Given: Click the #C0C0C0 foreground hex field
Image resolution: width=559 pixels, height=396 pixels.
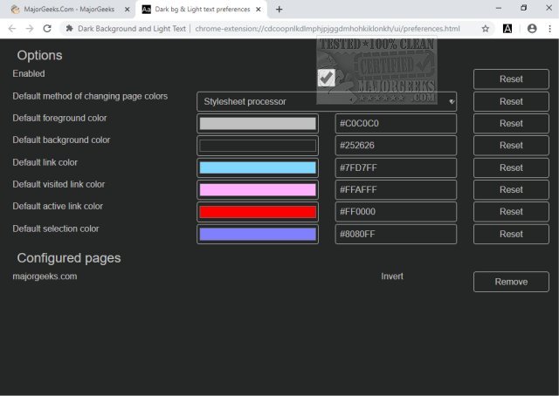Looking at the screenshot, I should click(396, 124).
